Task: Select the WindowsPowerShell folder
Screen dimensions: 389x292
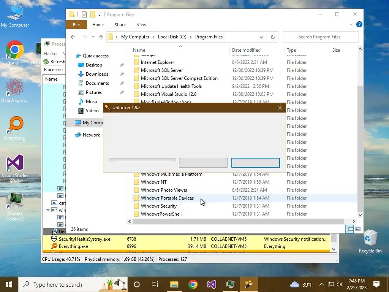Action: point(161,214)
